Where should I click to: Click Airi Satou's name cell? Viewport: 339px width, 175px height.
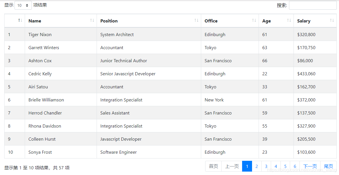(x=38, y=87)
